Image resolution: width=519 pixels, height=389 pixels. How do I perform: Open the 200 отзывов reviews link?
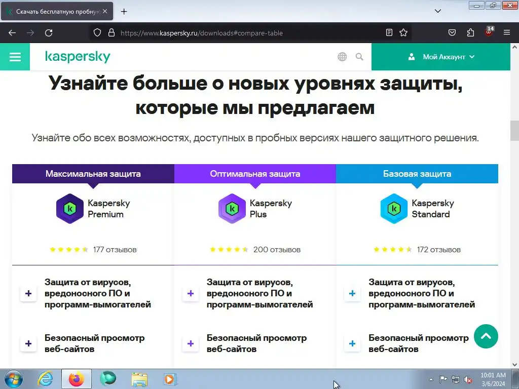click(277, 250)
